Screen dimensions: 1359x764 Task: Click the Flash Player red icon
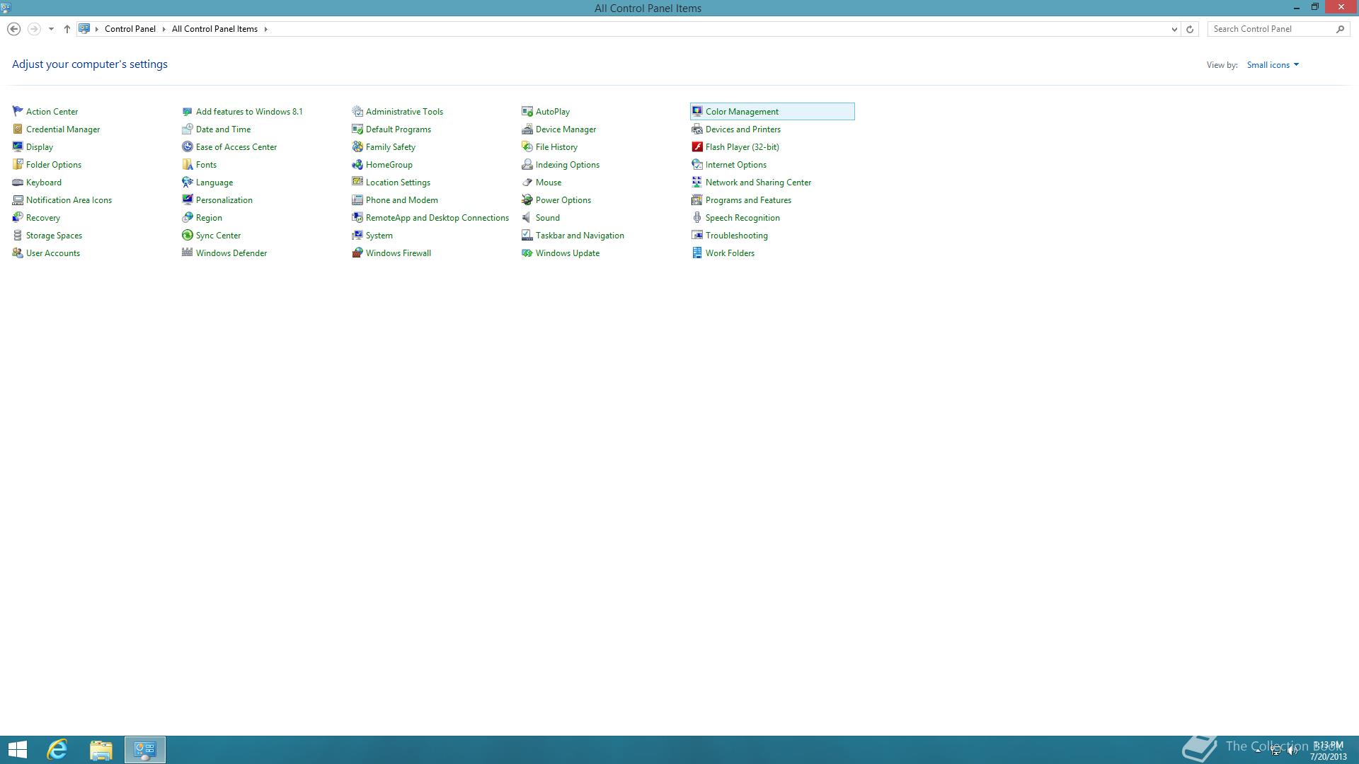[x=697, y=146]
